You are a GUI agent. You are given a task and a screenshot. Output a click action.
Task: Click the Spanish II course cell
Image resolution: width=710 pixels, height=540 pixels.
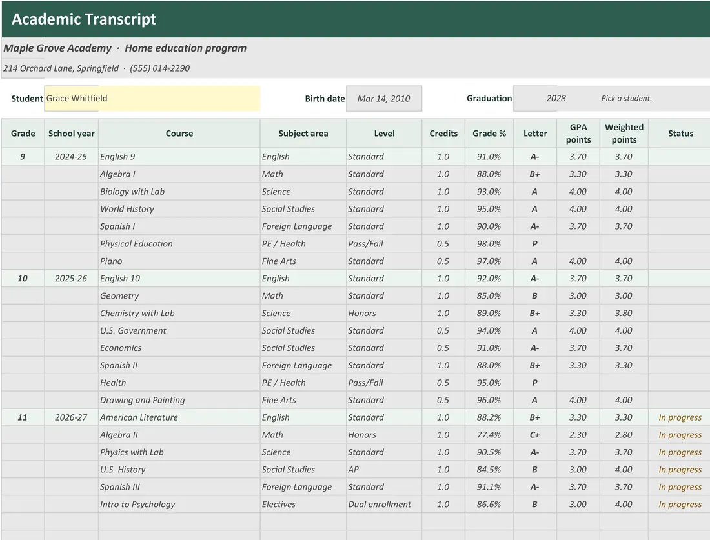179,365
